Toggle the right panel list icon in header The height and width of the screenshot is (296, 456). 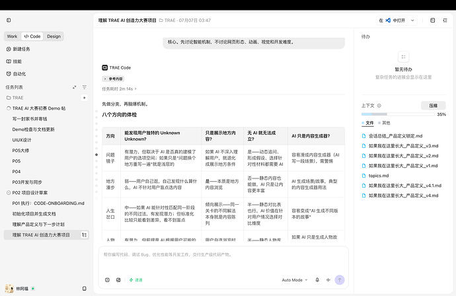(x=445, y=20)
